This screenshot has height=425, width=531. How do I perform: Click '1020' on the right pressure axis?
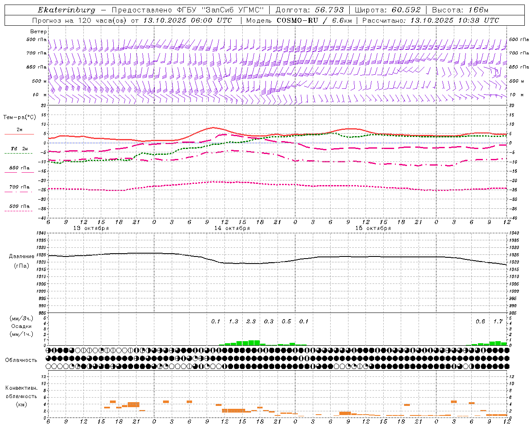(x=514, y=262)
